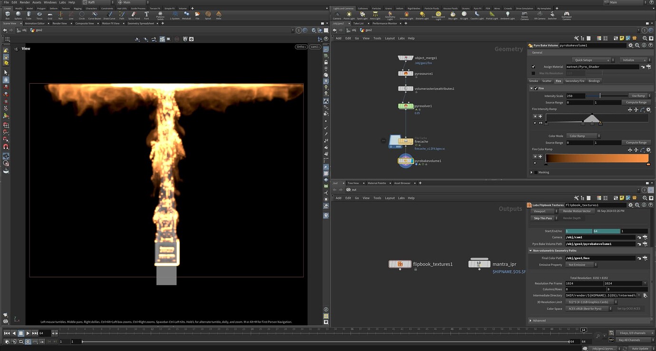The height and width of the screenshot is (351, 656).
Task: Select the Font shelf tool
Action: tap(146, 16)
